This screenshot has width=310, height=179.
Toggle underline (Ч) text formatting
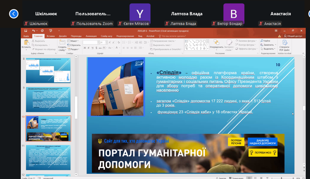click(x=93, y=48)
